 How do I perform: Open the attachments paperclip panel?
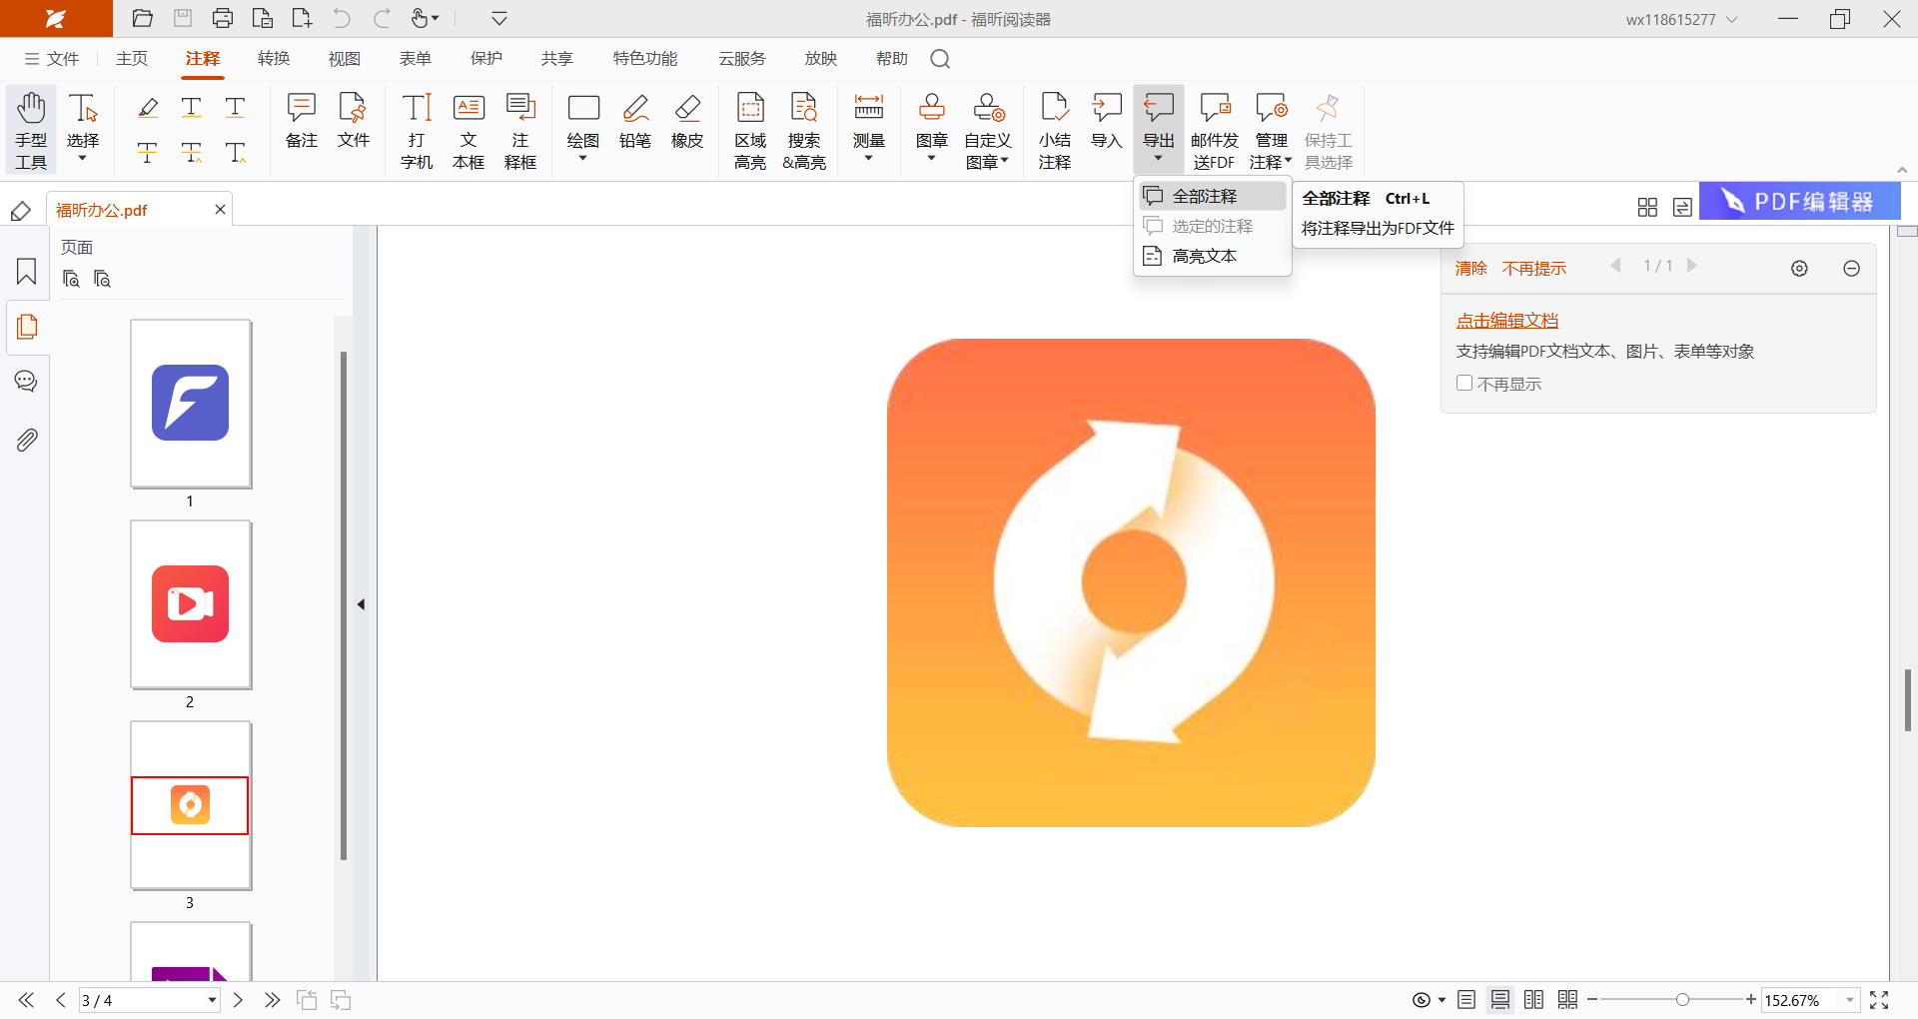pos(27,440)
